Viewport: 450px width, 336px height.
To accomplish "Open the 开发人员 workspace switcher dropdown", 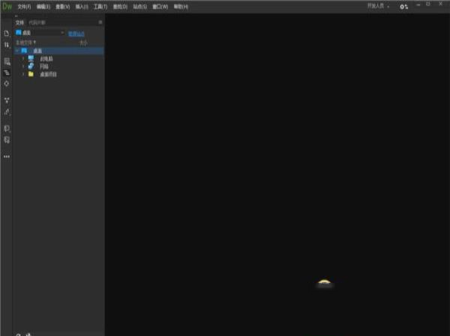I will (378, 6).
